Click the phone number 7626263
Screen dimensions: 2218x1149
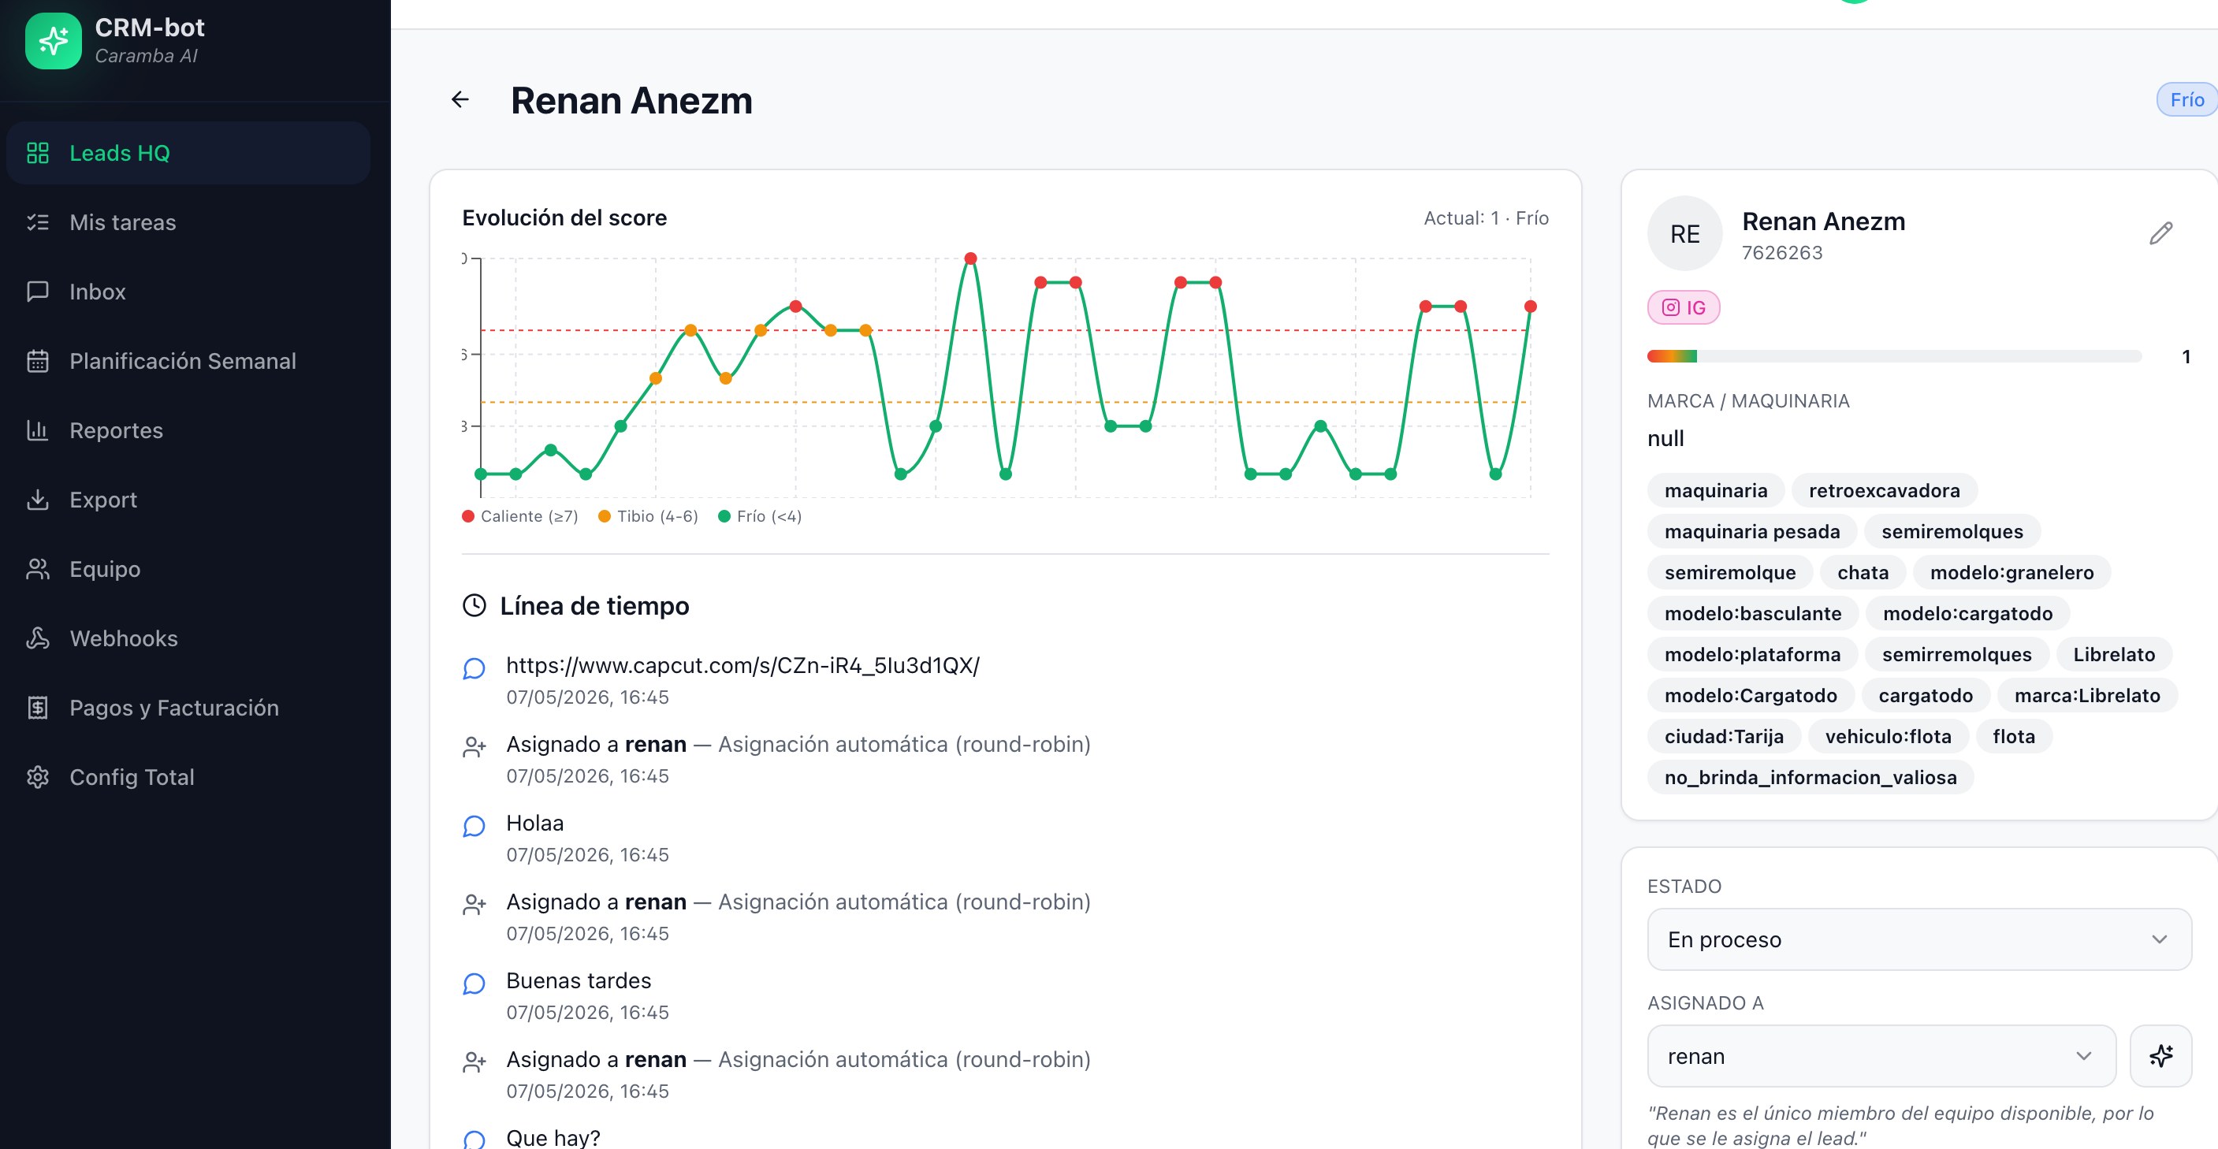pyautogui.click(x=1781, y=252)
